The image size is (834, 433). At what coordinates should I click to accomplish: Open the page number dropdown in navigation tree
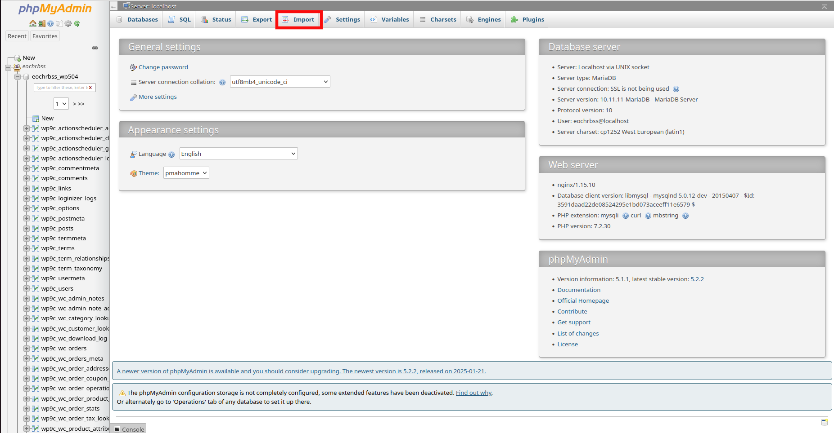tap(61, 104)
